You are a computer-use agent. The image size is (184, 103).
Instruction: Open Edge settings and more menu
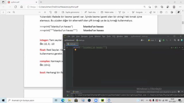point(180,7)
